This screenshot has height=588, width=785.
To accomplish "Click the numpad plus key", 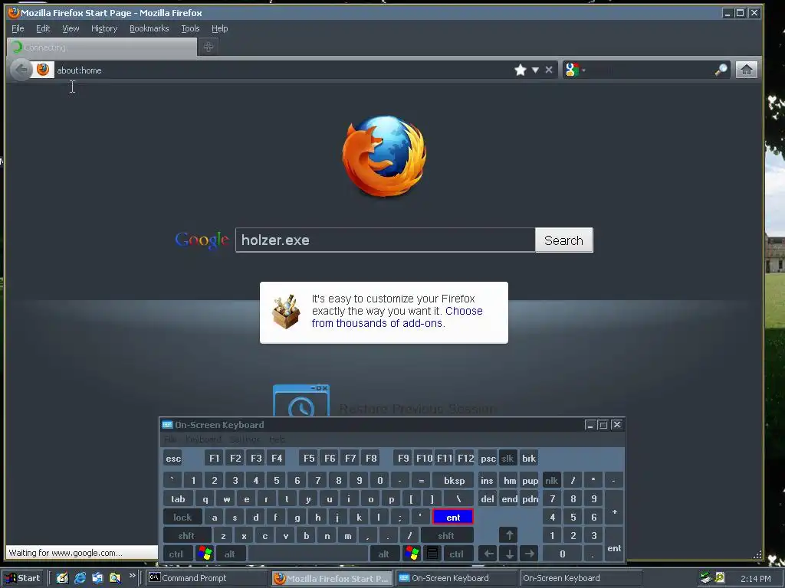I will coord(614,508).
